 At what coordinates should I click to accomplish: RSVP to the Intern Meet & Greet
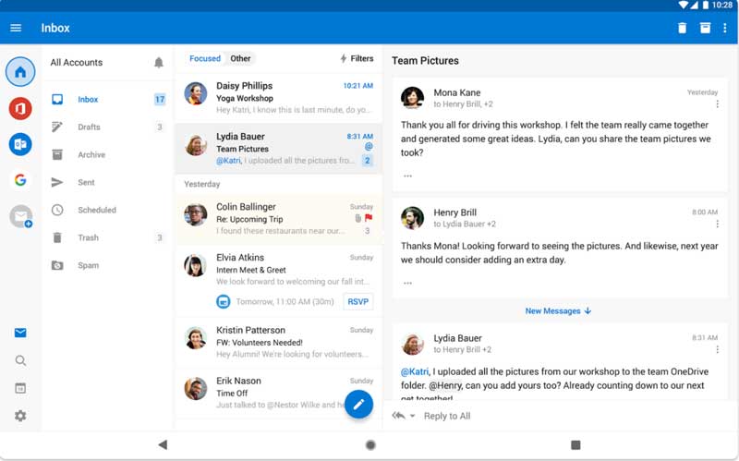click(357, 302)
